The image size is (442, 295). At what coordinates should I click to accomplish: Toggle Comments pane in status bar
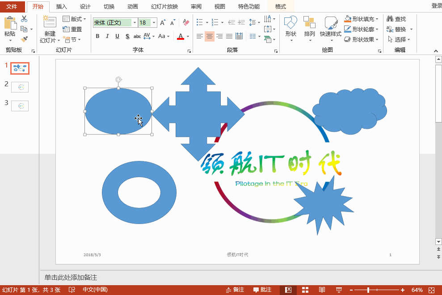(262, 290)
